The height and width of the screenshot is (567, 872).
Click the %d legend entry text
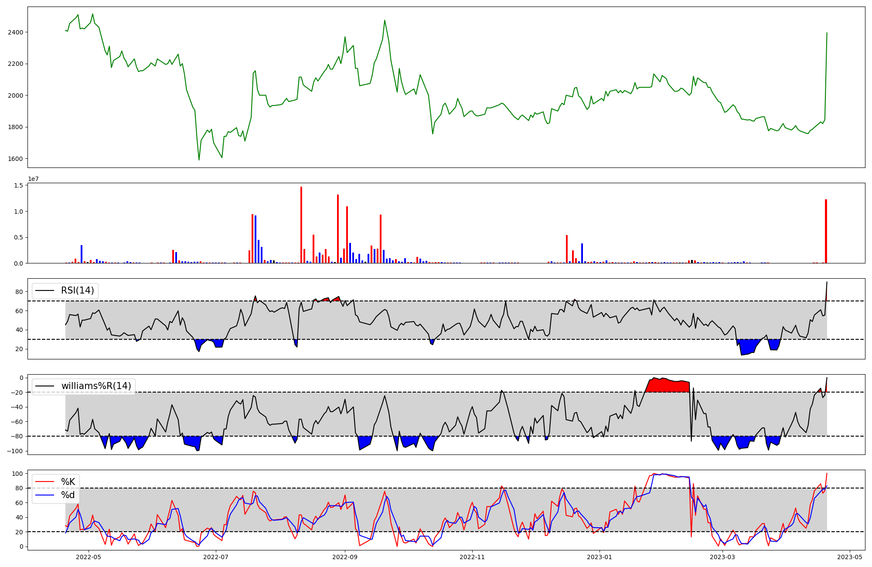pos(68,495)
